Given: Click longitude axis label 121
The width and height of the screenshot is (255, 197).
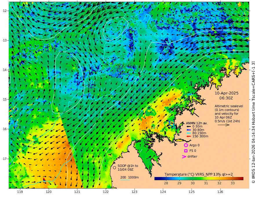Looking at the screenshot, I should [x=77, y=192].
